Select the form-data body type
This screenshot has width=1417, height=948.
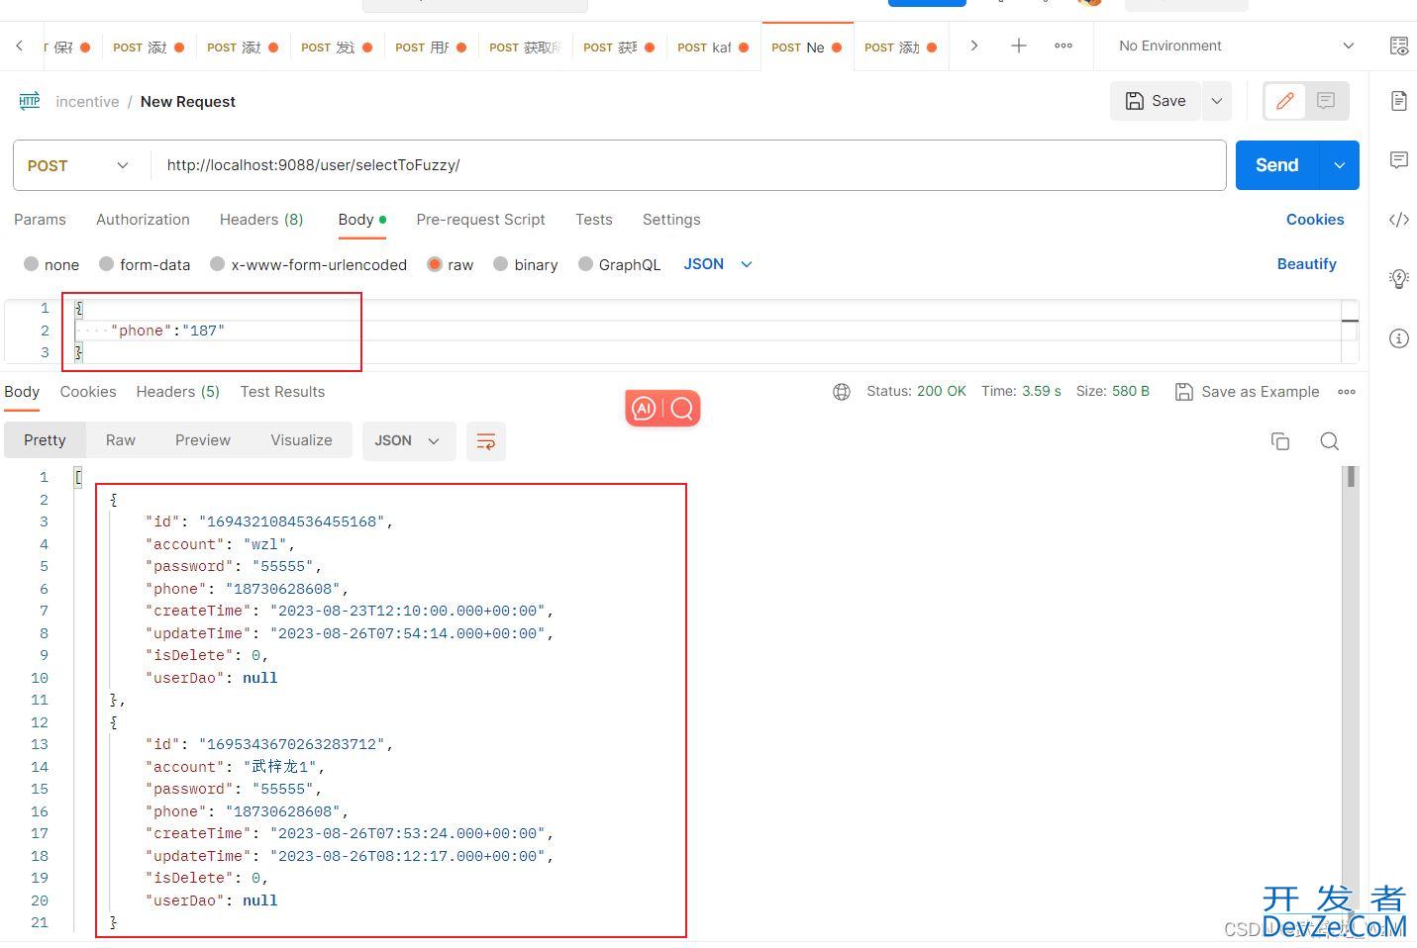coord(105,264)
